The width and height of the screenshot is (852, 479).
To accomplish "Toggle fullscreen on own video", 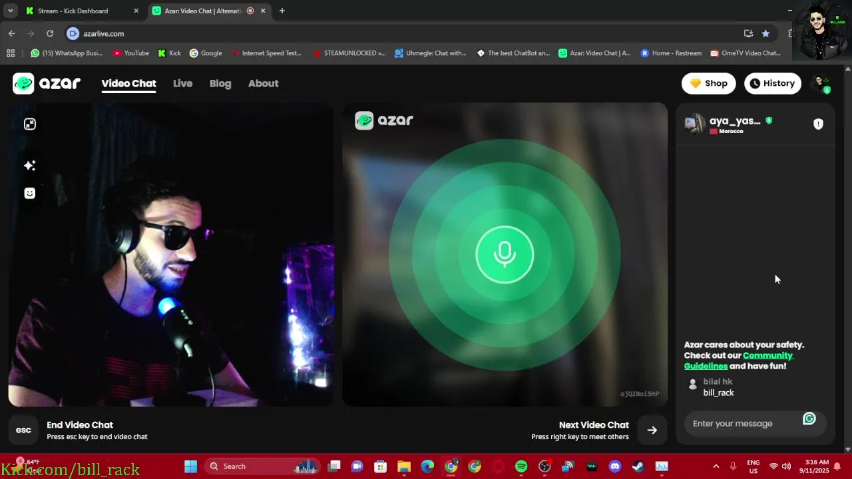I will click(x=29, y=124).
